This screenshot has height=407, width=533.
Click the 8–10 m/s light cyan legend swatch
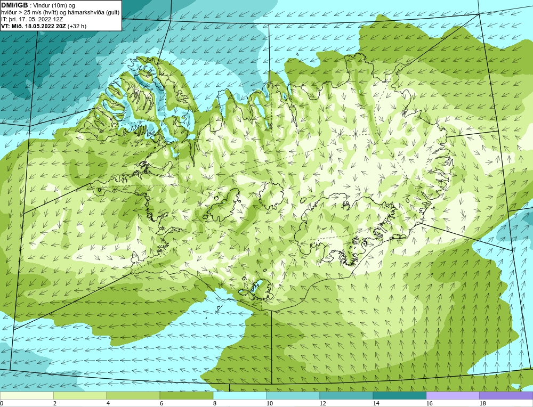[x=240, y=395]
